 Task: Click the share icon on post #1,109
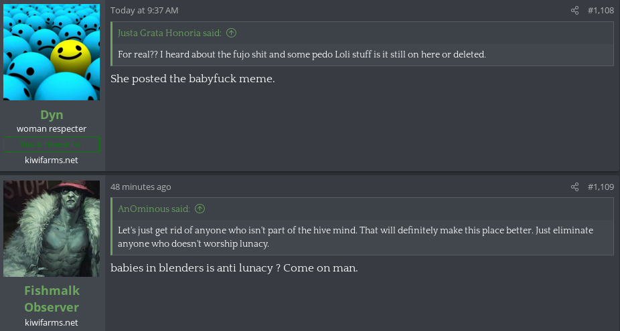coord(574,187)
